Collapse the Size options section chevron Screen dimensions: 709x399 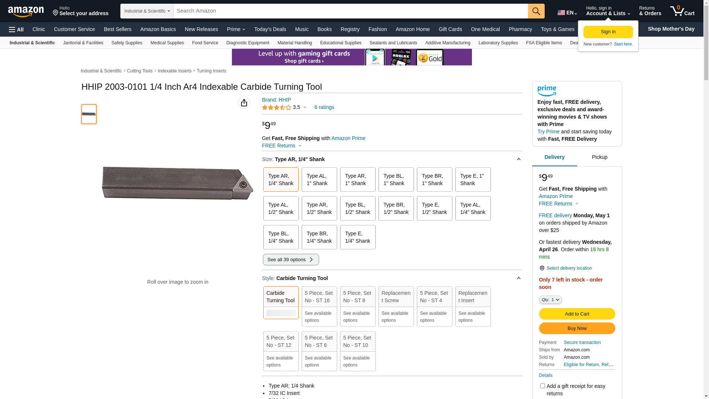[x=518, y=159]
